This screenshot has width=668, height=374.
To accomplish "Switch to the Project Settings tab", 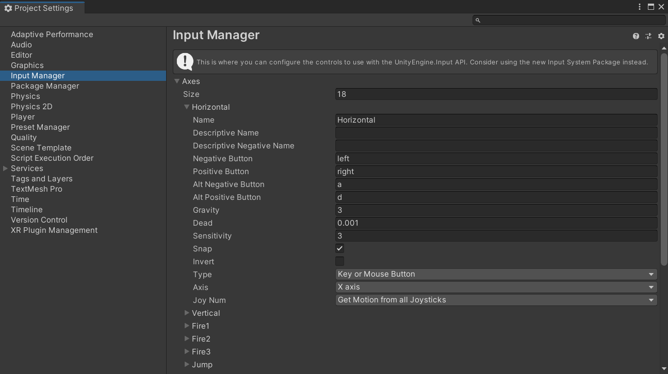I will click(x=41, y=8).
